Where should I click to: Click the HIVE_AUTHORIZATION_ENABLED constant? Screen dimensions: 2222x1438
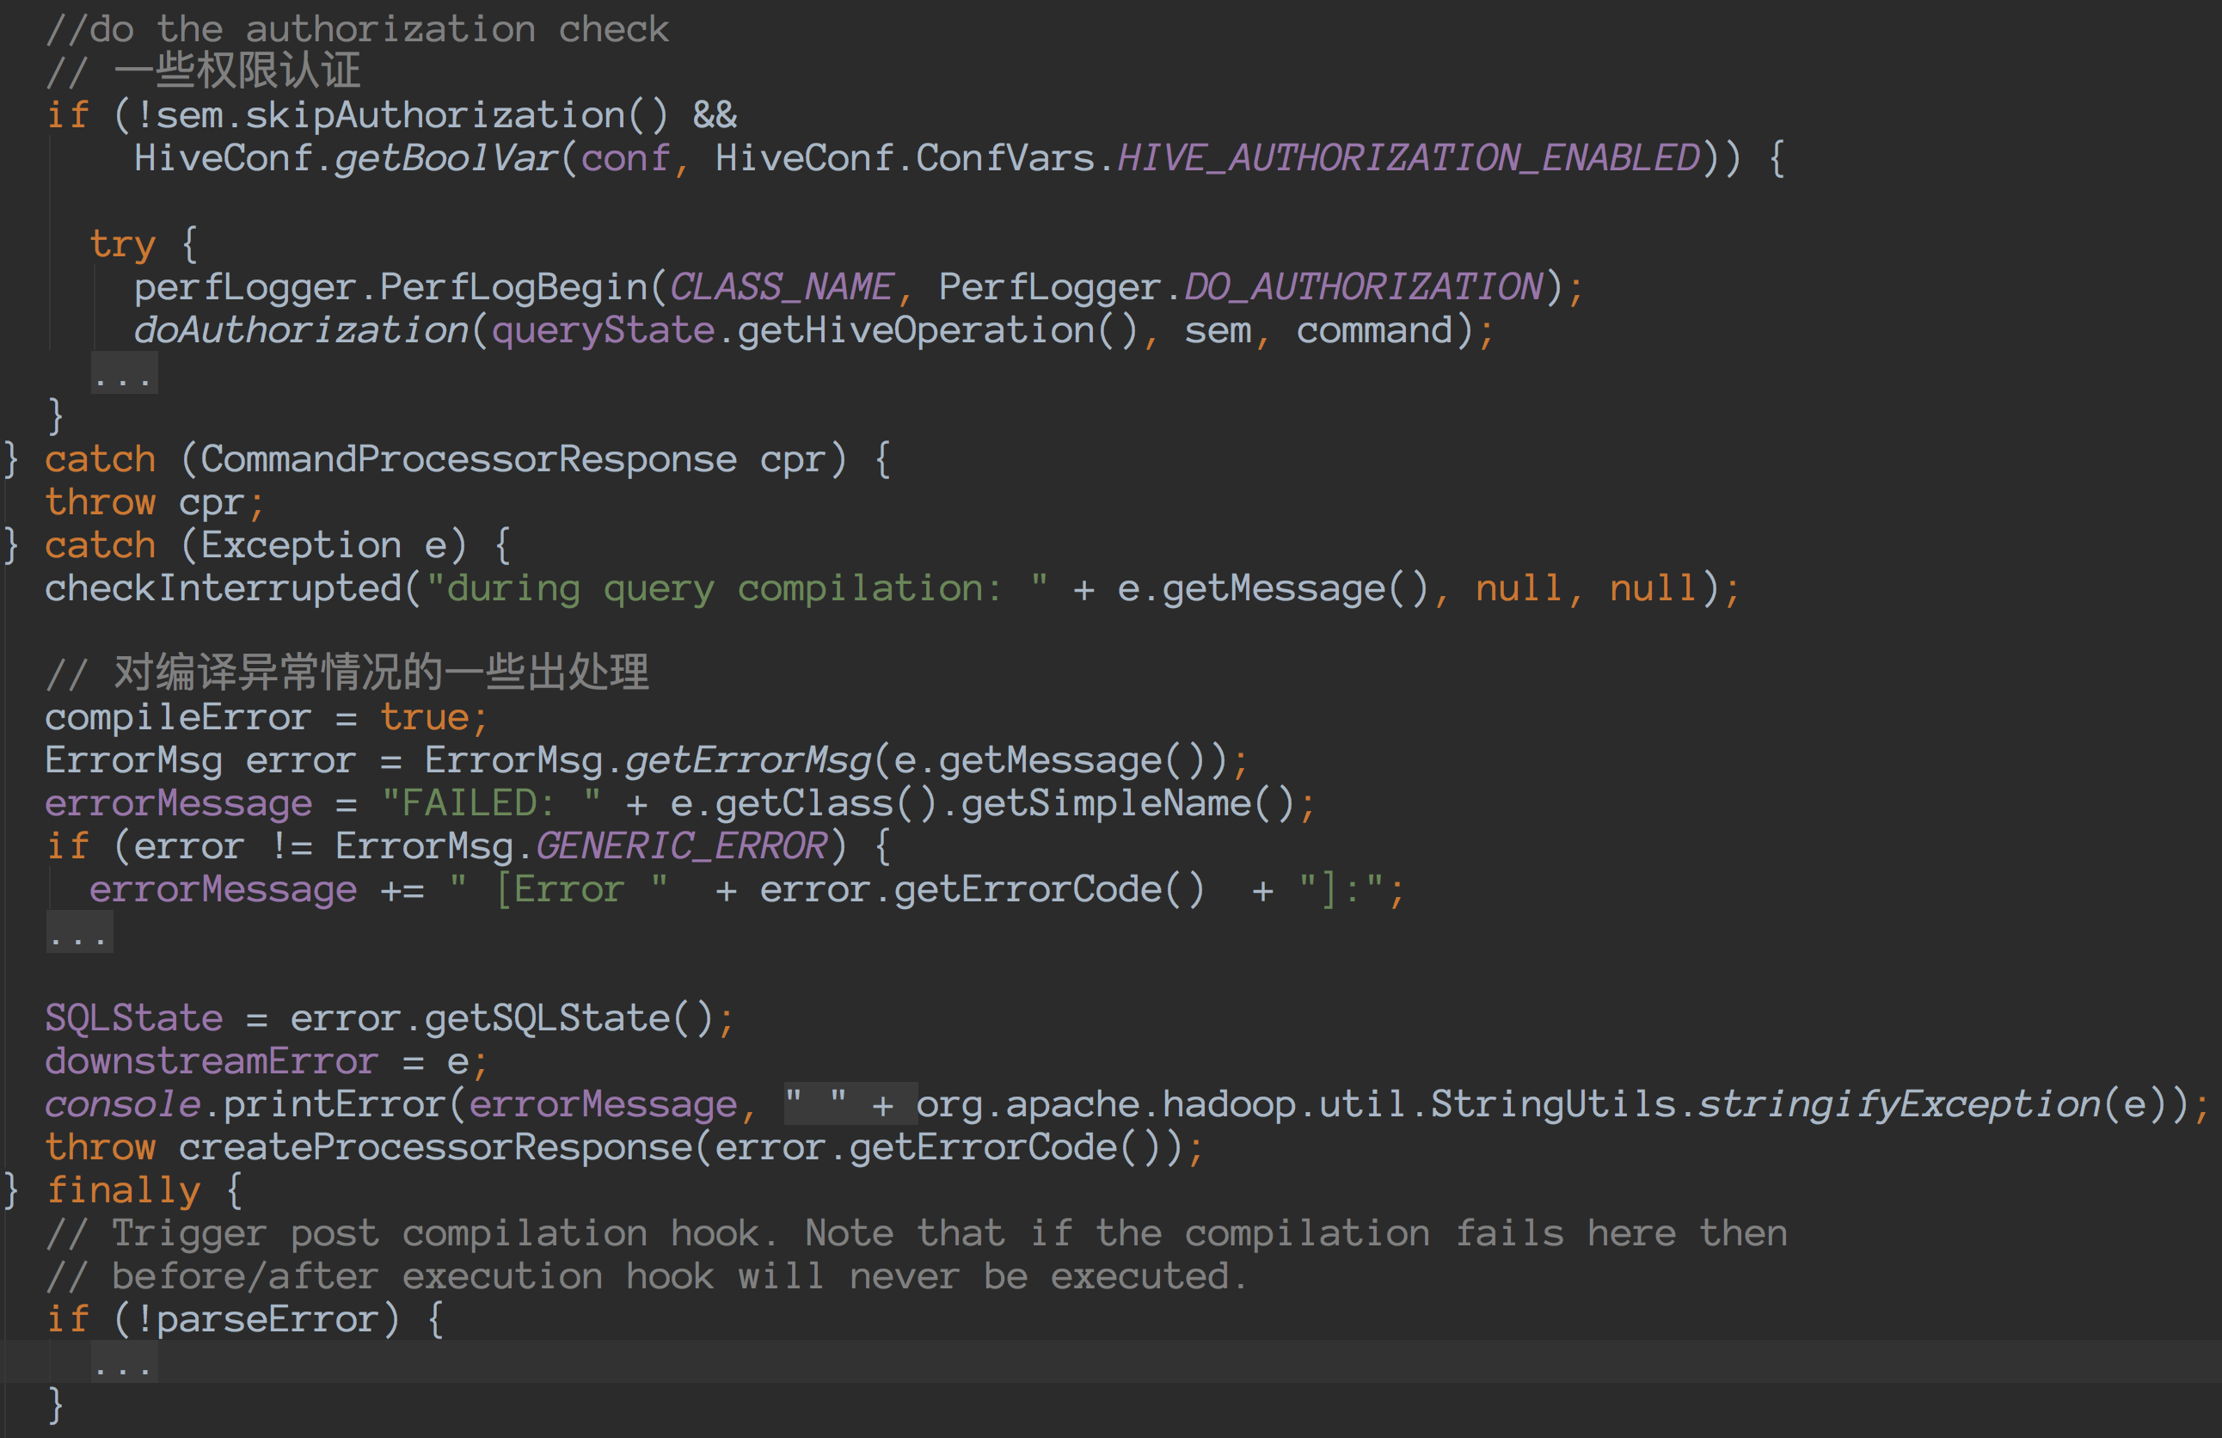[1408, 157]
